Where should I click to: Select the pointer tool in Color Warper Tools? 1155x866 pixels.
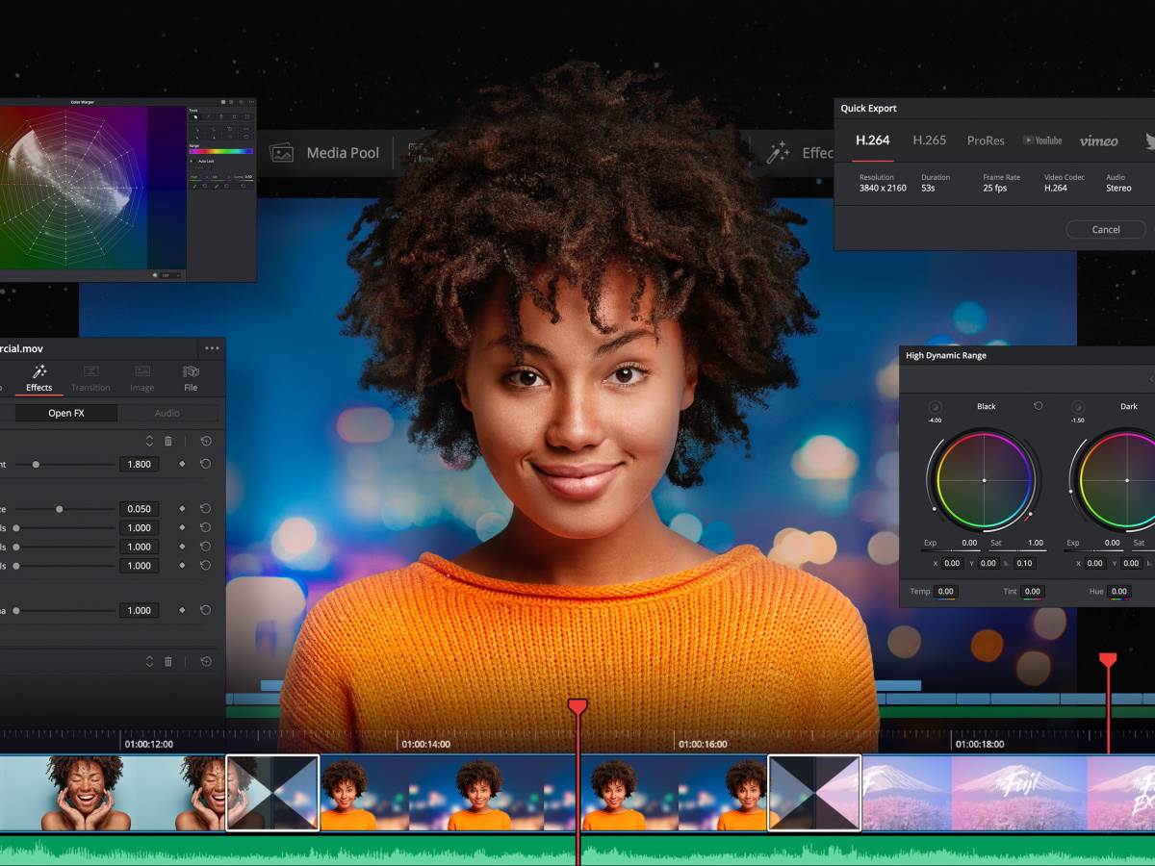coord(194,117)
